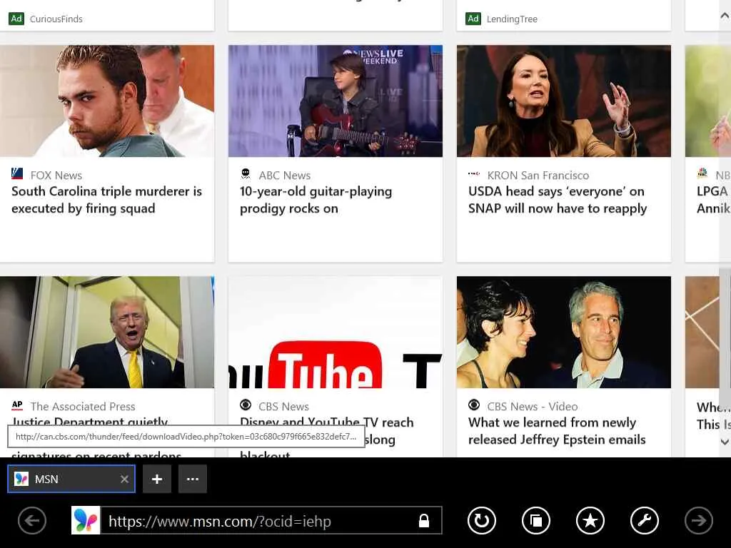731x548 pixels.
Task: Click the scroll up arrow of the scrollbar
Action: pos(725,16)
